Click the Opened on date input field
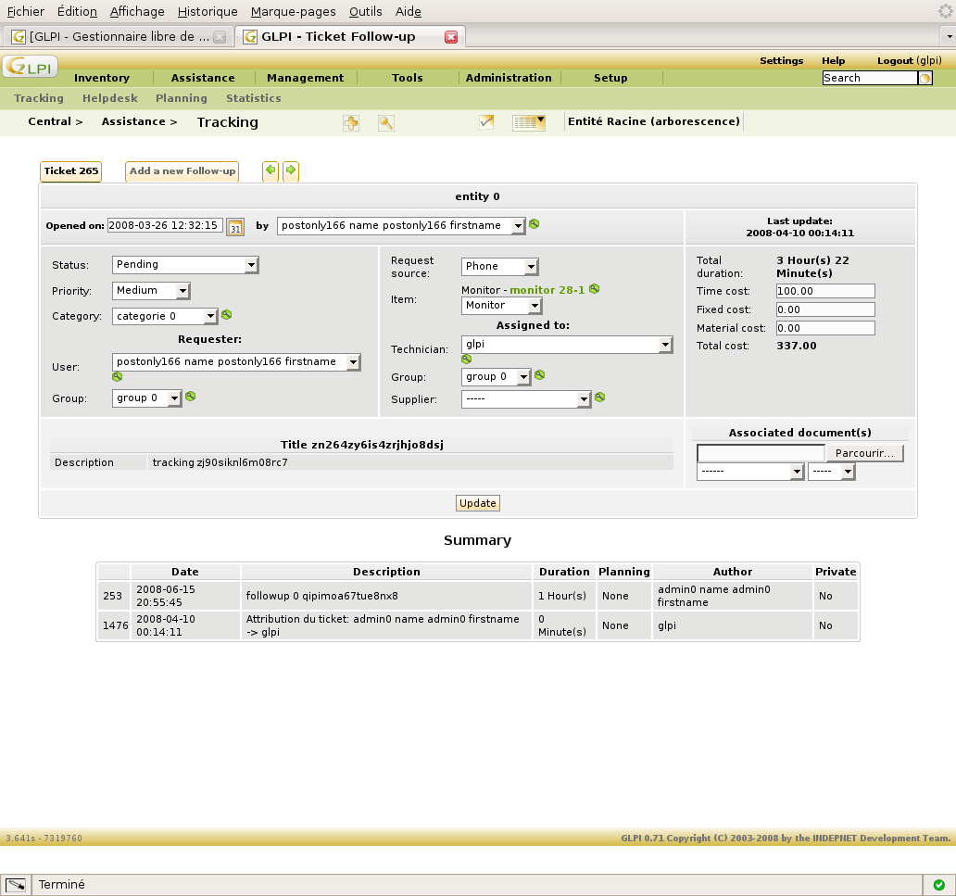The height and width of the screenshot is (896, 956). point(165,225)
